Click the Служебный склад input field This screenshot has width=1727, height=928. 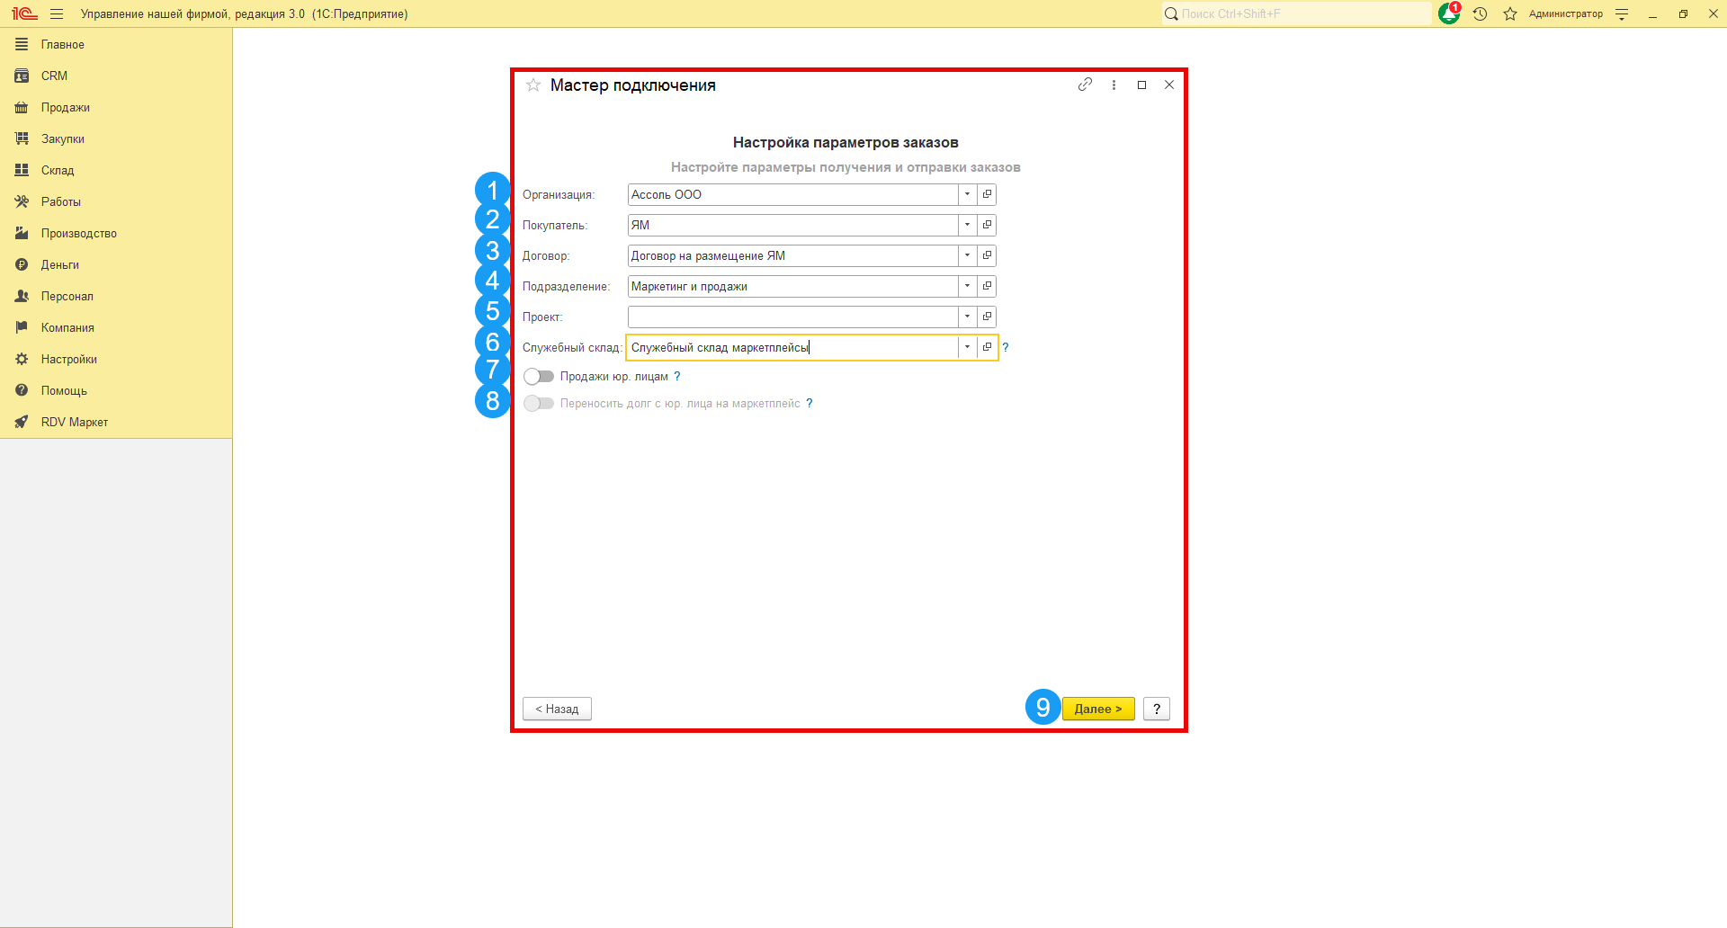(793, 347)
